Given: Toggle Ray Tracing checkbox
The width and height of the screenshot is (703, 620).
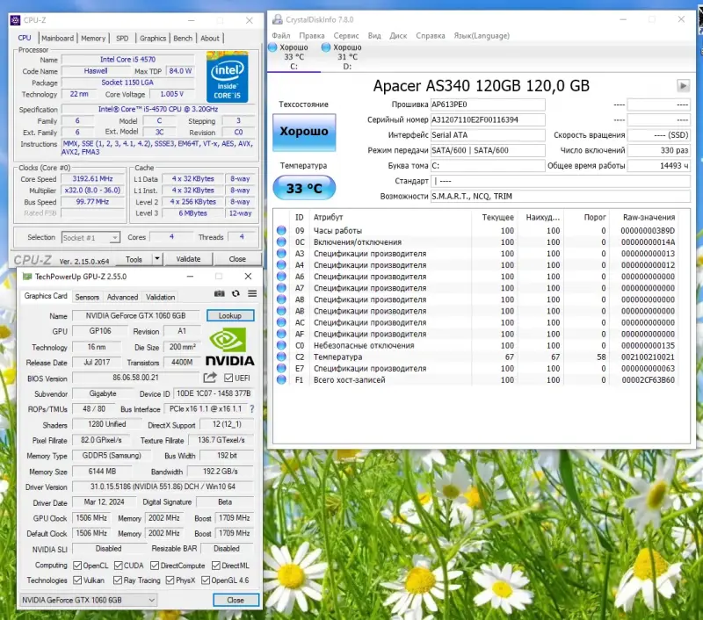Looking at the screenshot, I should pyautogui.click(x=118, y=580).
